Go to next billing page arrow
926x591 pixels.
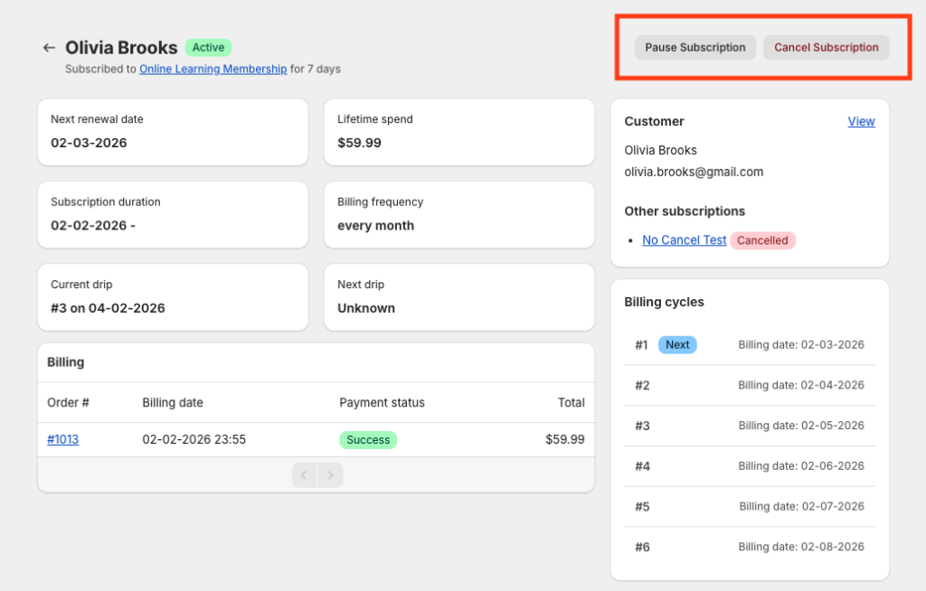tap(330, 475)
